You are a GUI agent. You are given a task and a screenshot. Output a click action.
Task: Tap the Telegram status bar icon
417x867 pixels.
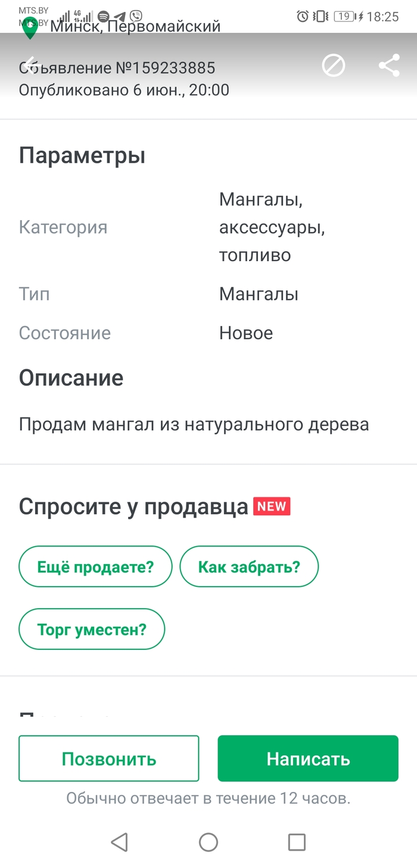tap(120, 17)
